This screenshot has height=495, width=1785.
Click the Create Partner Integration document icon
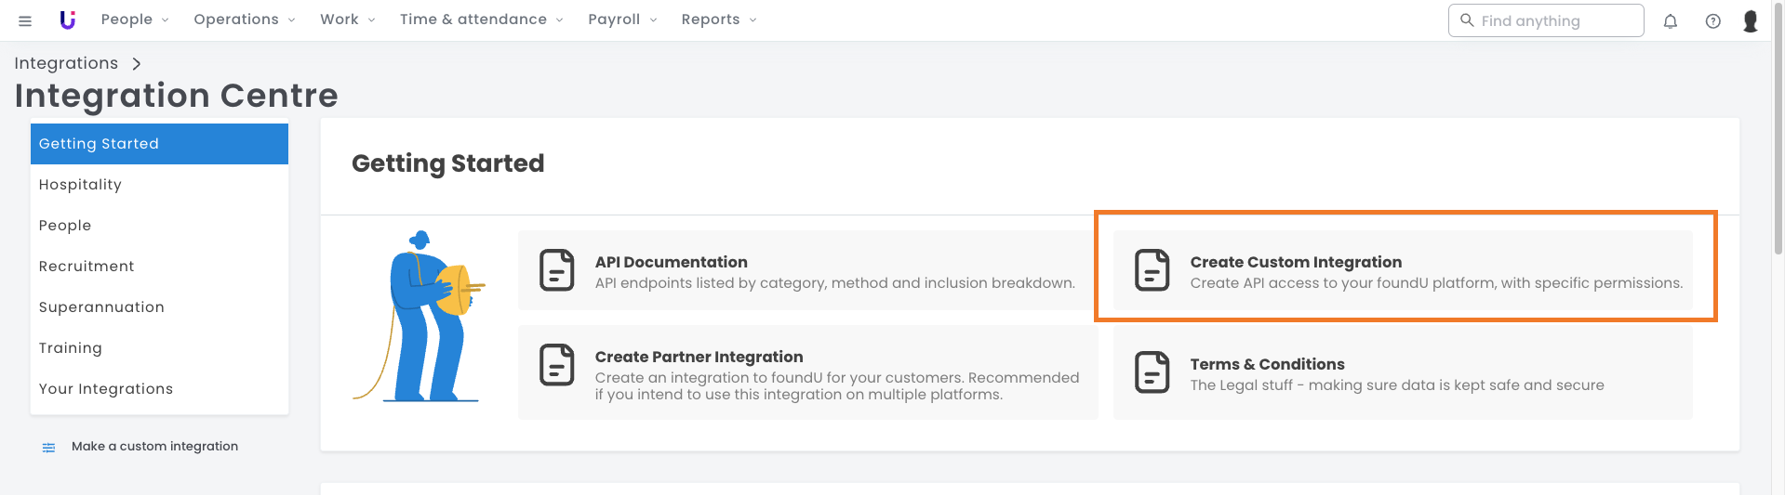[x=557, y=365]
